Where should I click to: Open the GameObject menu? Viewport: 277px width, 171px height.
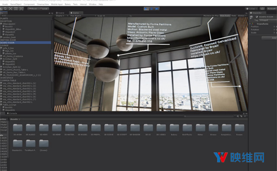point(16,4)
